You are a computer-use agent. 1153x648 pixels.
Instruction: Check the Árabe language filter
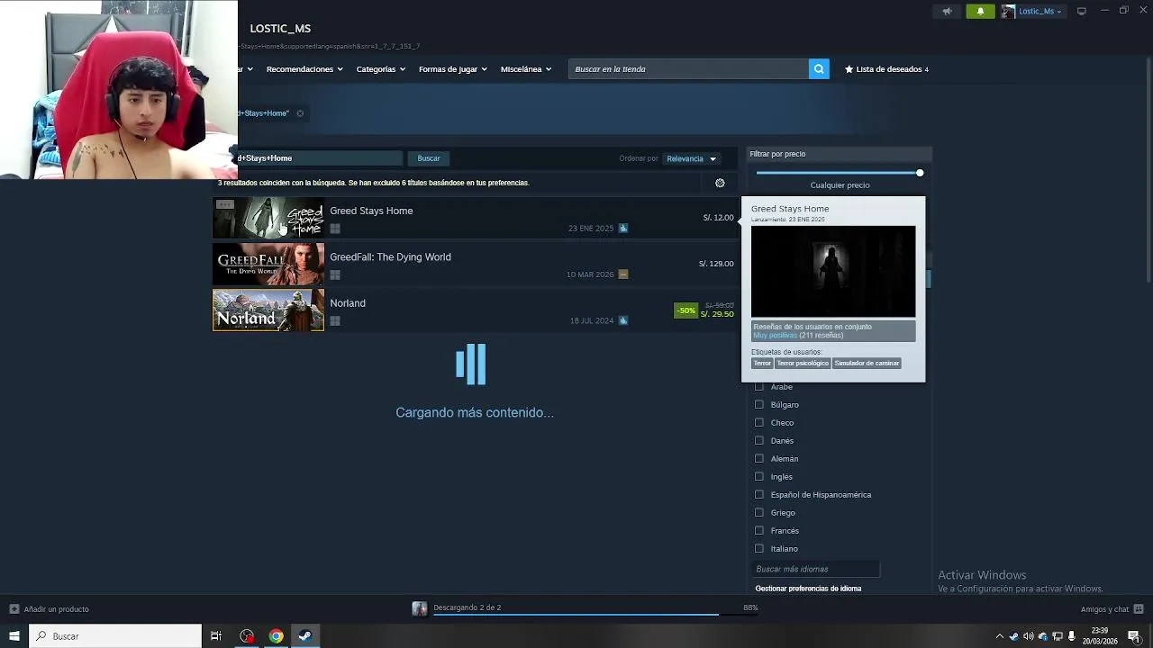pos(759,387)
